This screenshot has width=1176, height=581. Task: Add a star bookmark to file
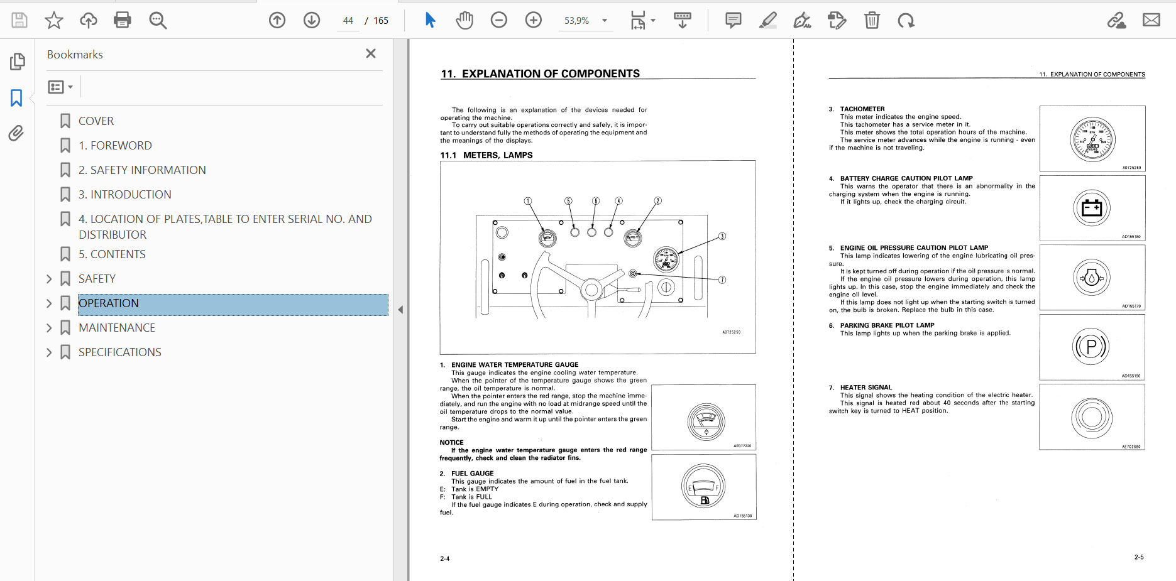click(54, 20)
